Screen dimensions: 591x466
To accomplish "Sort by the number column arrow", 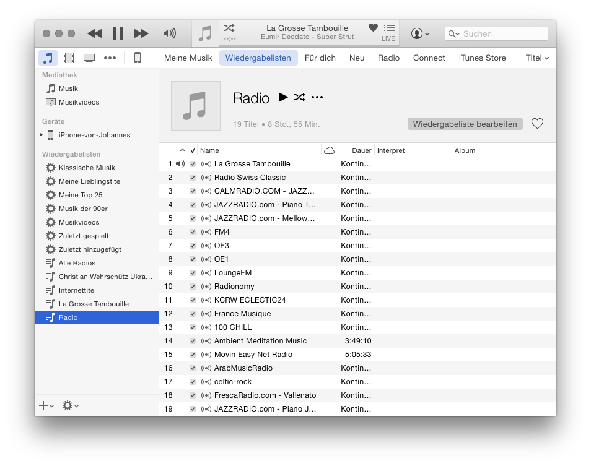I will click(x=182, y=150).
